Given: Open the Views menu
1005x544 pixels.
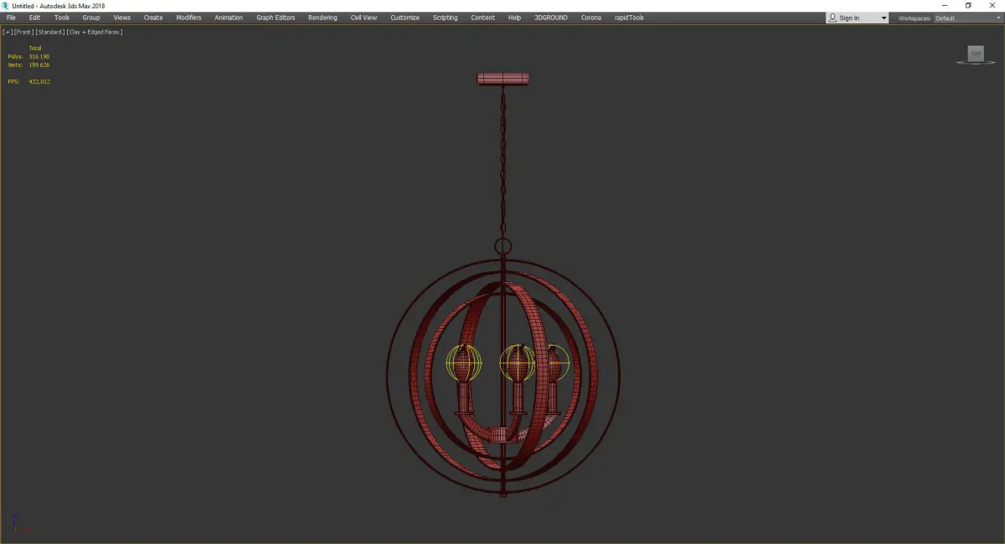Looking at the screenshot, I should click(122, 18).
